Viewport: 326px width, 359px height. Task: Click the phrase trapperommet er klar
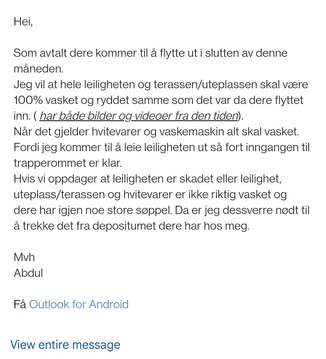click(x=68, y=163)
